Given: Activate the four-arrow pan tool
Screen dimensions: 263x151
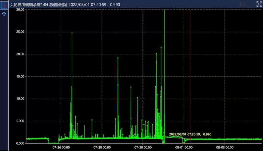Looking at the screenshot, I should click(x=4, y=14).
